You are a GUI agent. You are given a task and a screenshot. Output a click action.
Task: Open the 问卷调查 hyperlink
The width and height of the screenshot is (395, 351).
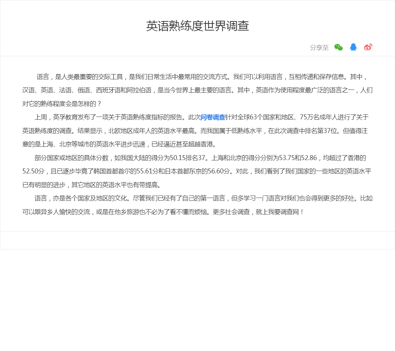[x=213, y=117]
